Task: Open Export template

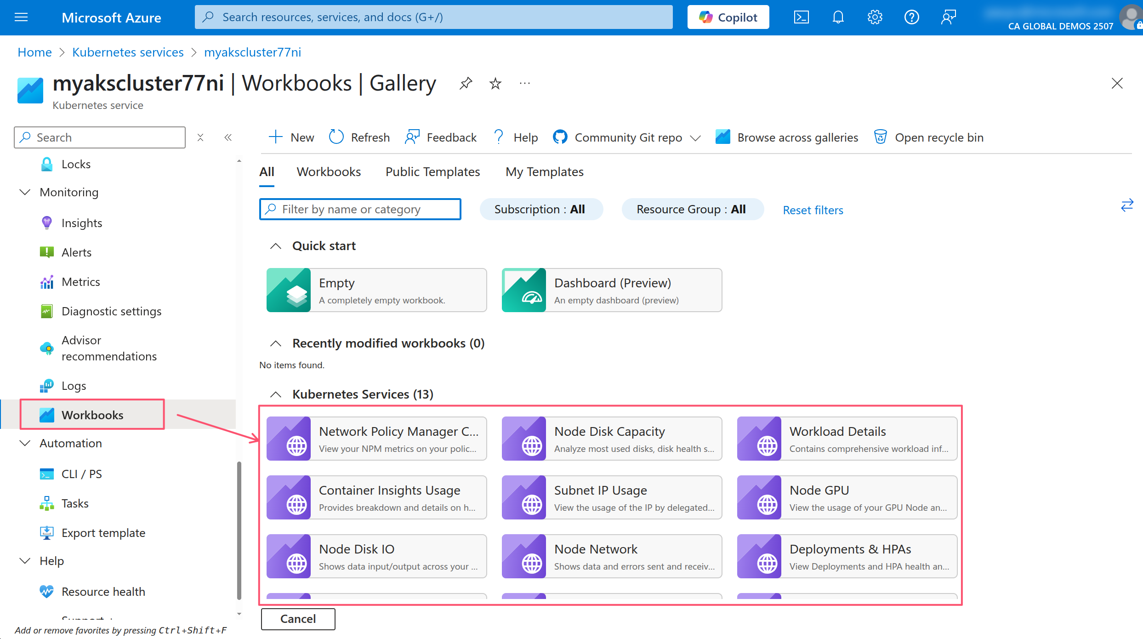Action: [103, 533]
